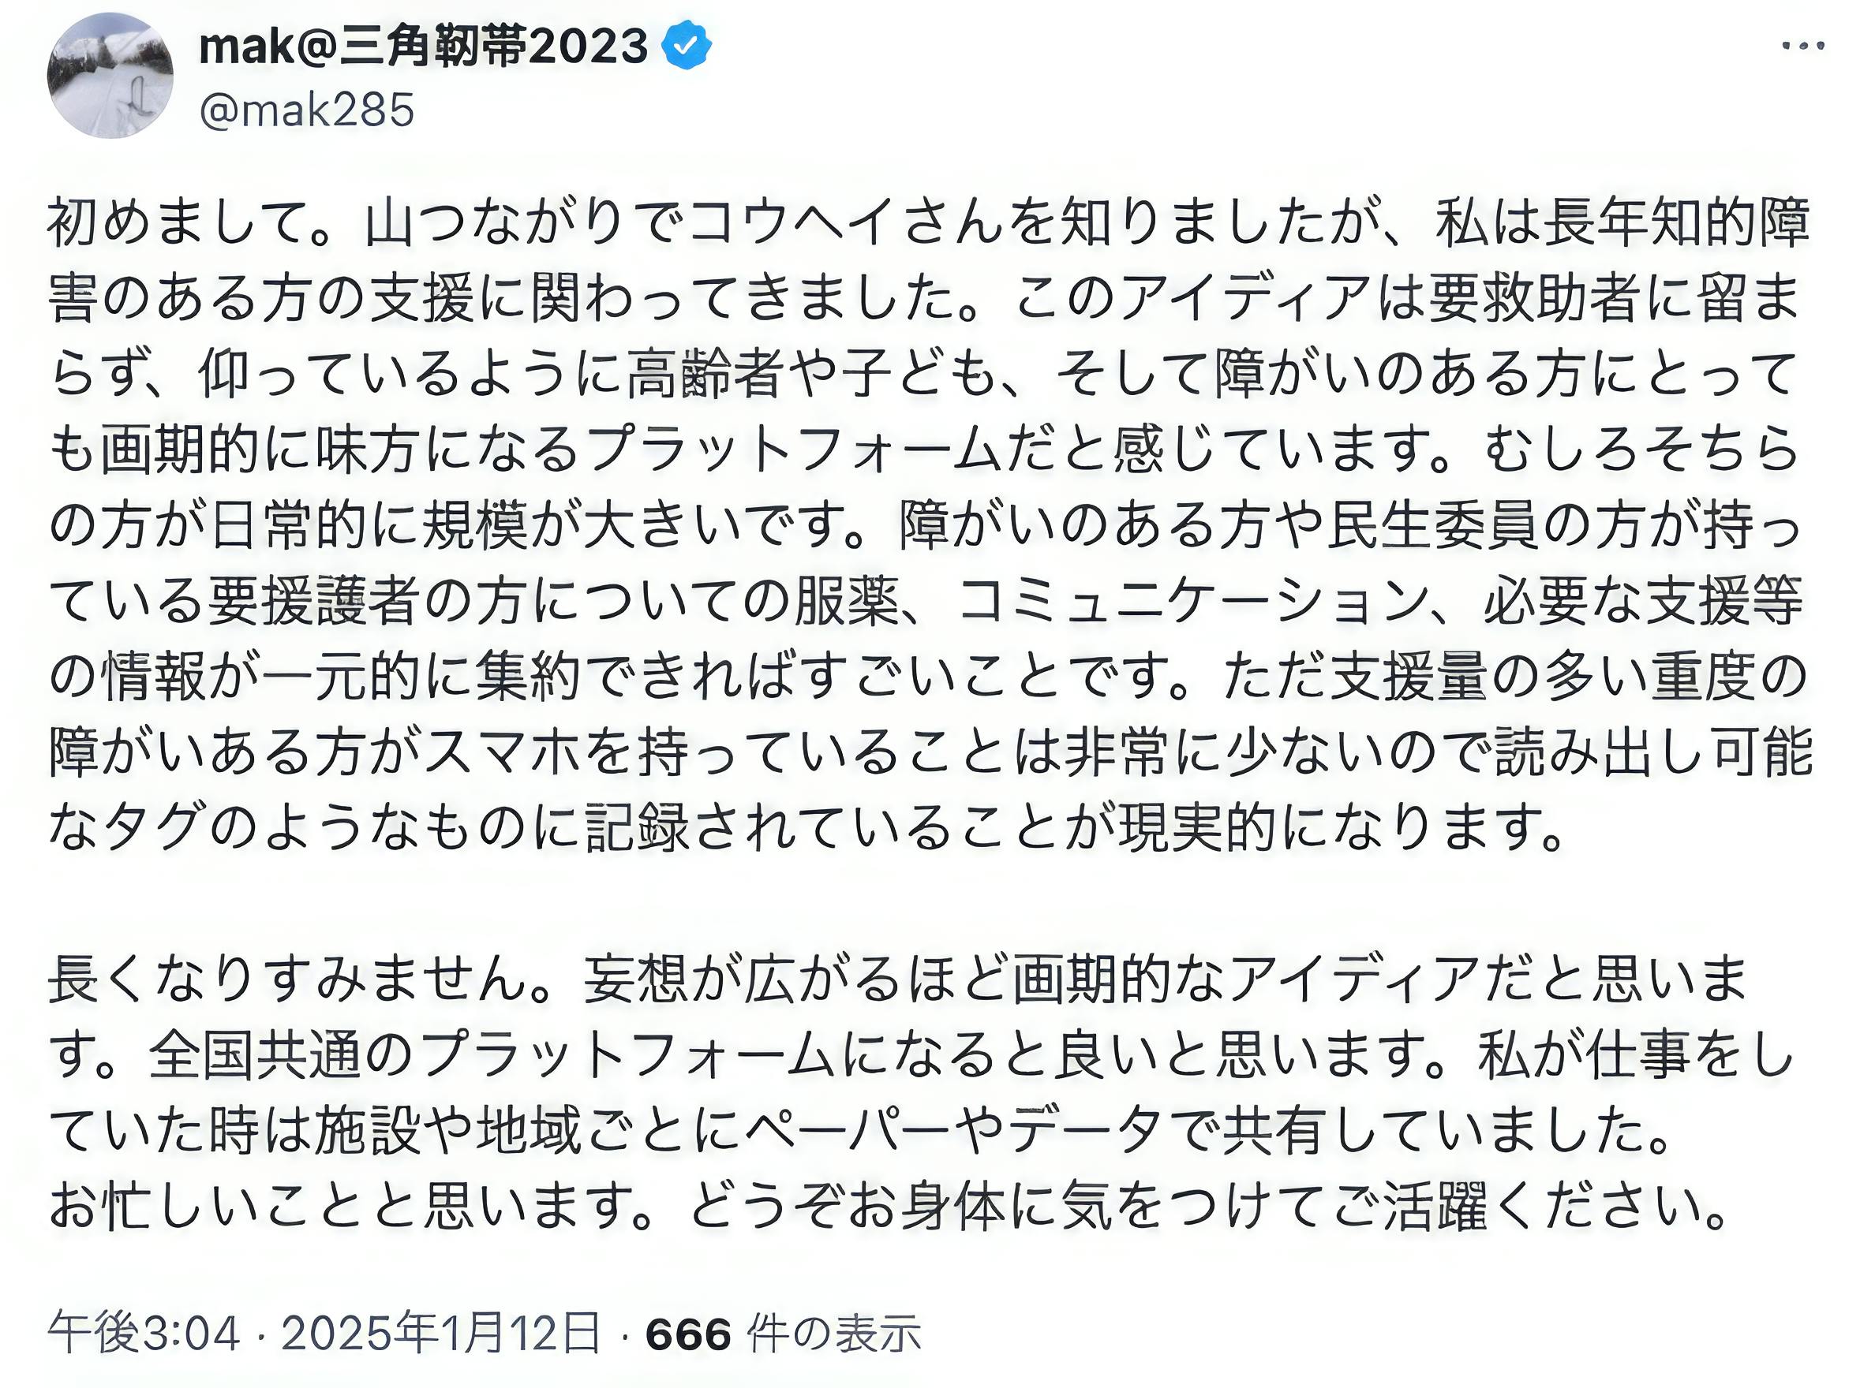Click the 2025年1月12日 date
The height and width of the screenshot is (1388, 1875).
[440, 1333]
